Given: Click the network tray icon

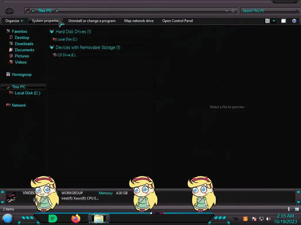Looking at the screenshot, I should (x=261, y=219).
